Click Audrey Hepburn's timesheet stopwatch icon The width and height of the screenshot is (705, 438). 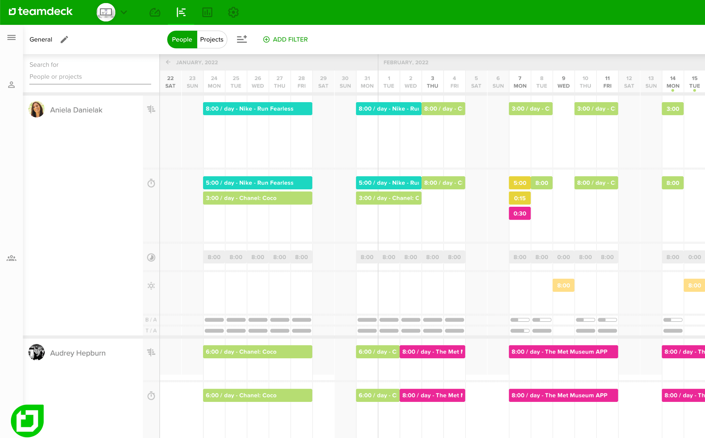(x=151, y=396)
